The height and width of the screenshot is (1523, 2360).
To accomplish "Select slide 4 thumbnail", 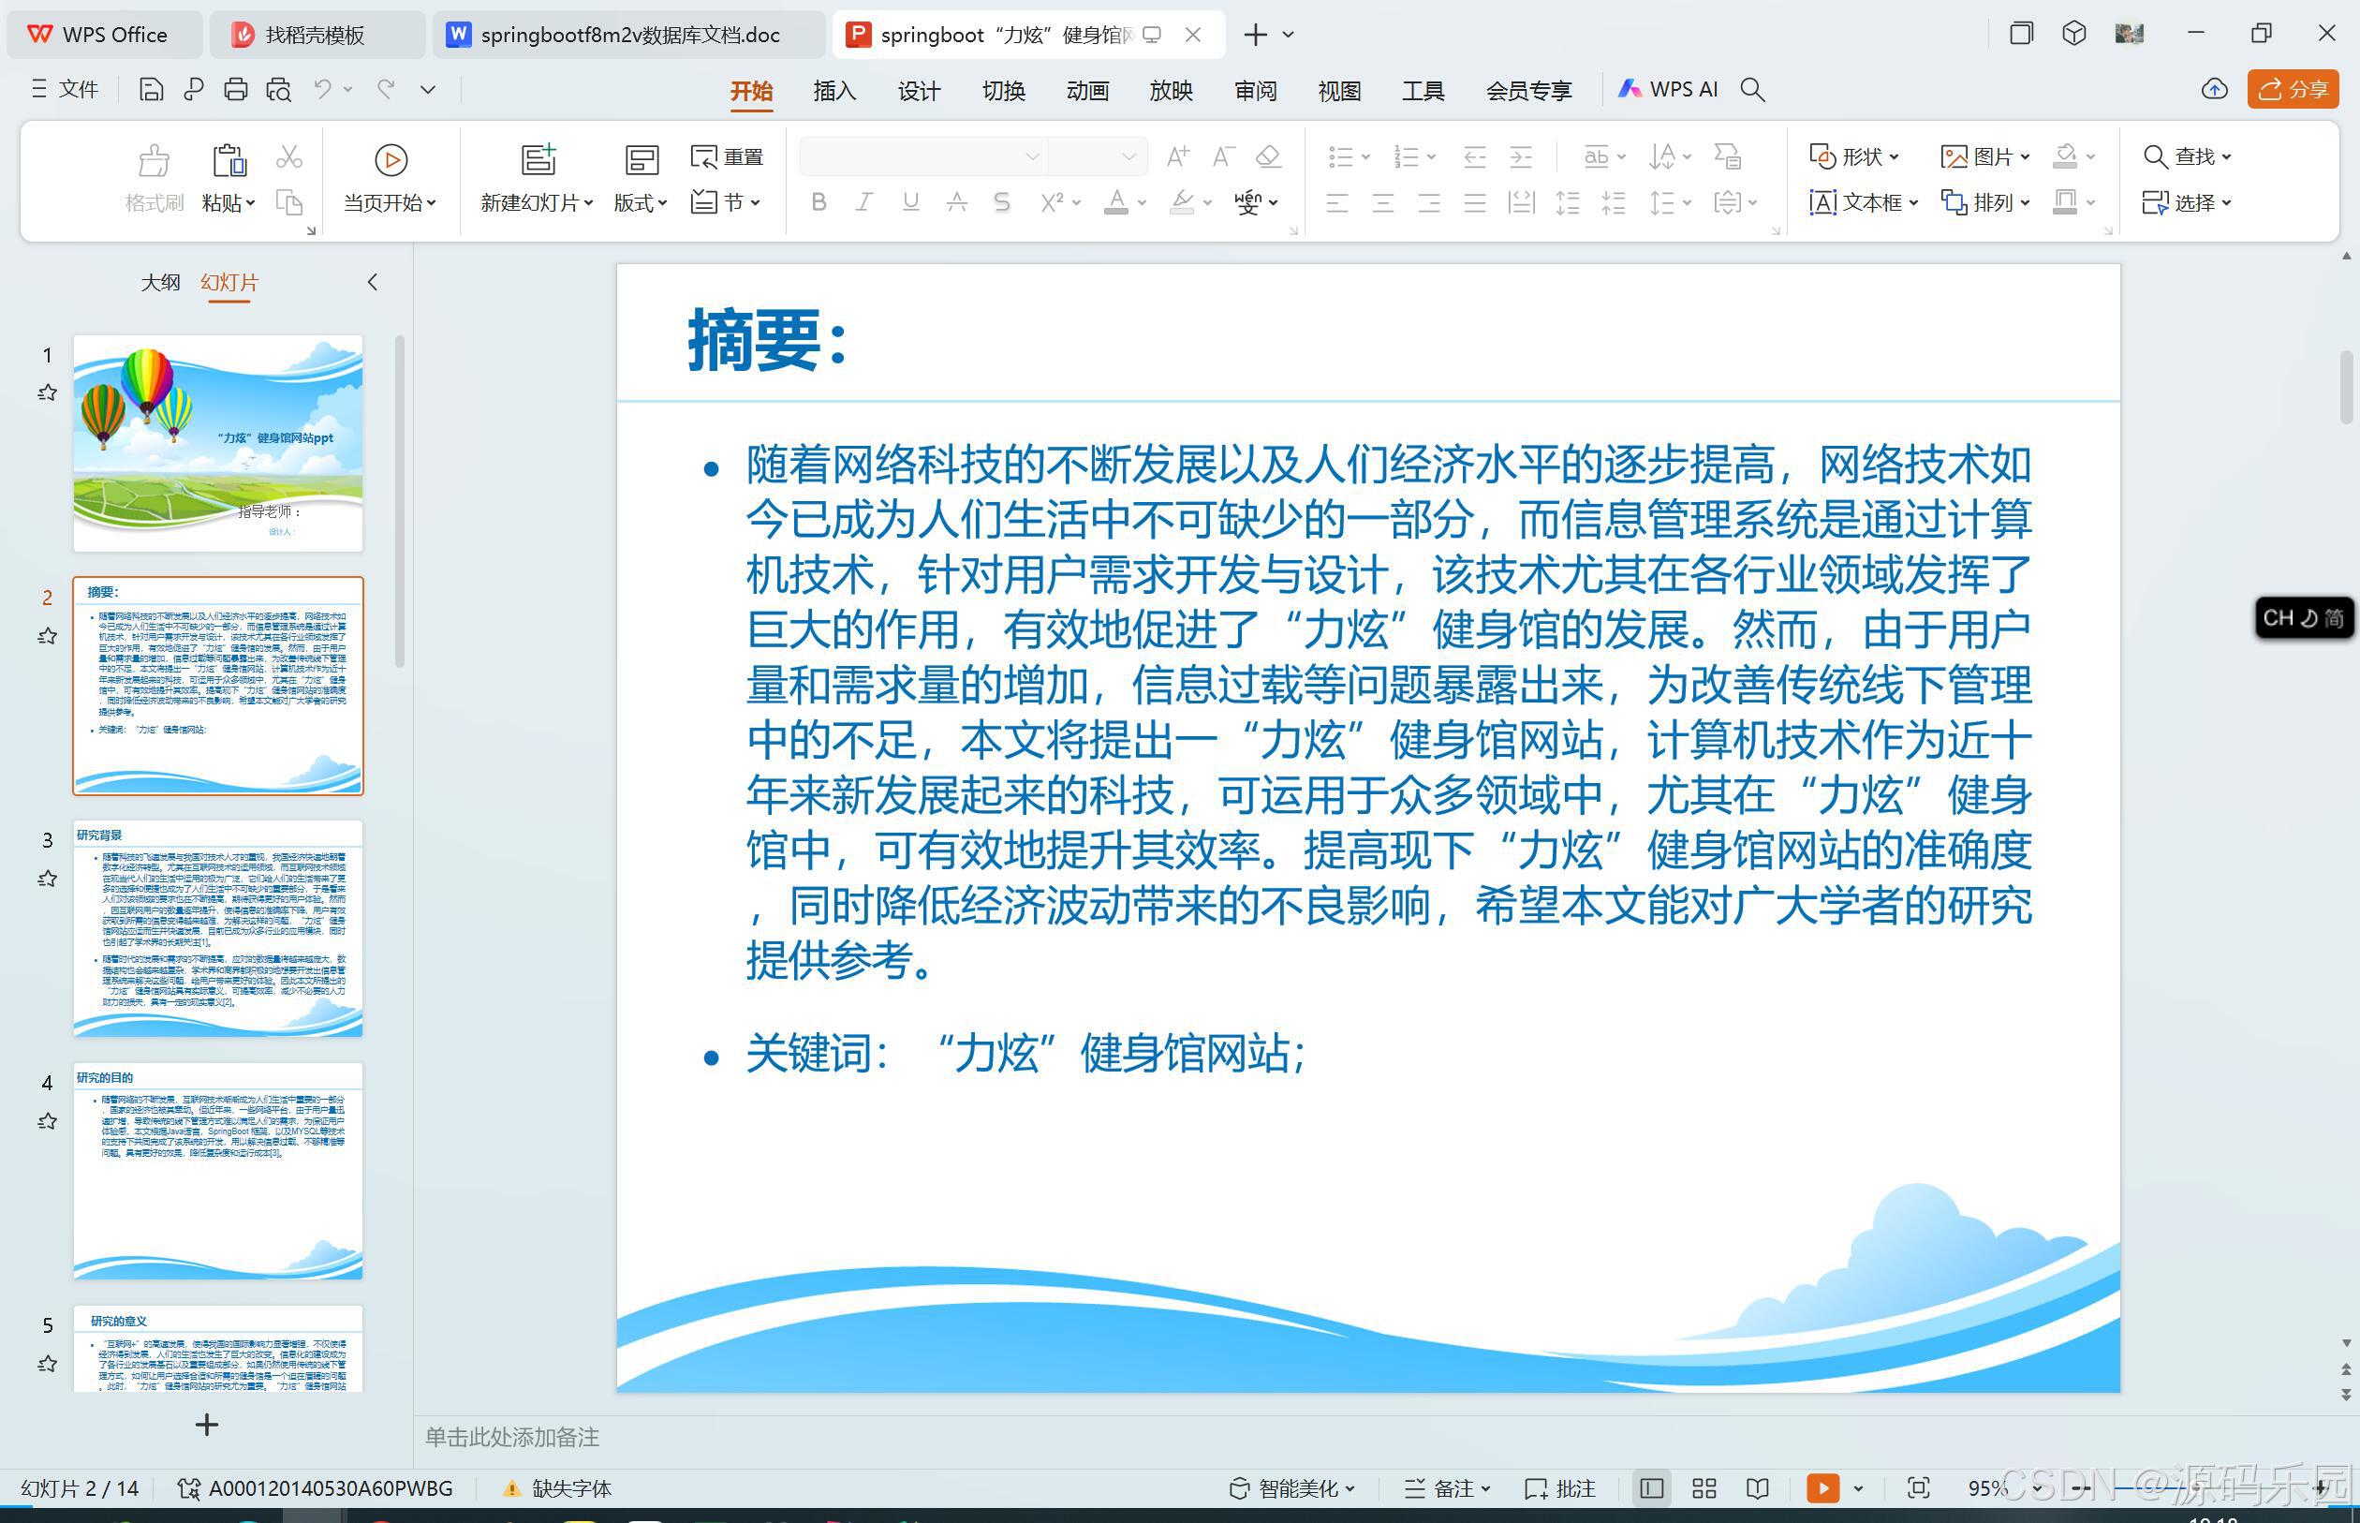I will [x=217, y=1171].
